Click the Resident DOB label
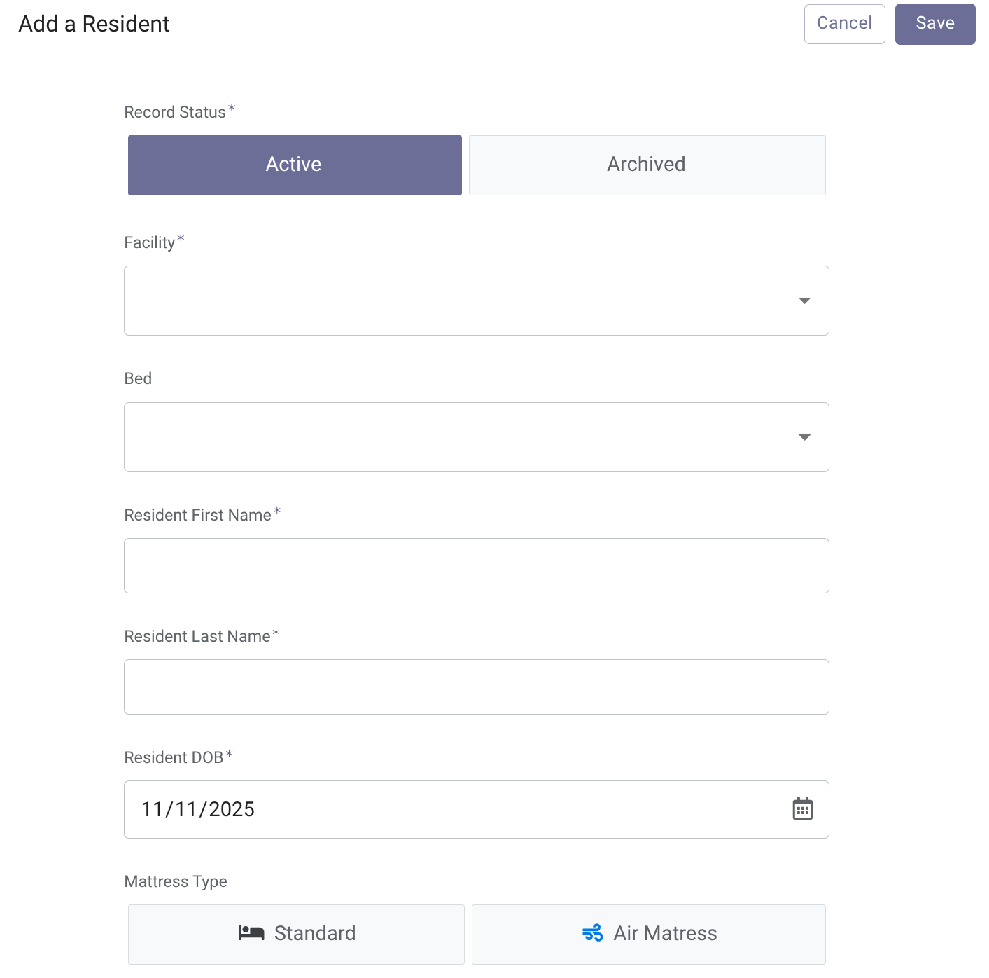Viewport: 989px width, 978px height. click(174, 757)
